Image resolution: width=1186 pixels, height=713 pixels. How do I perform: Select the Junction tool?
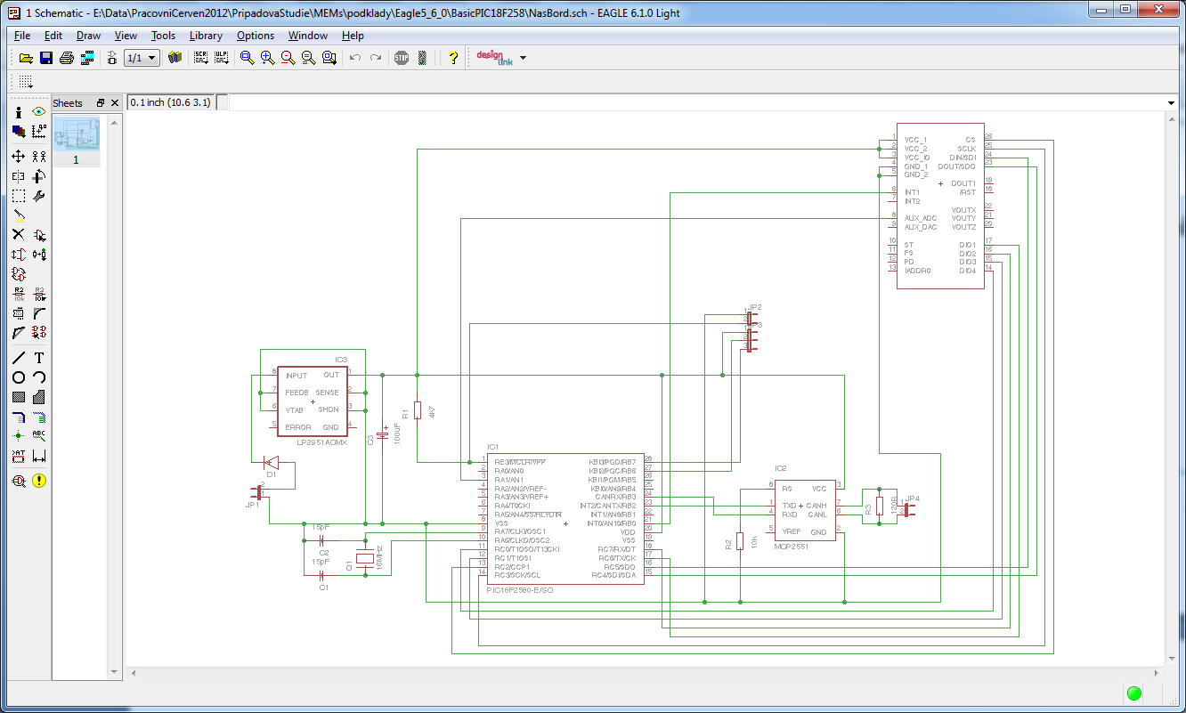[19, 436]
